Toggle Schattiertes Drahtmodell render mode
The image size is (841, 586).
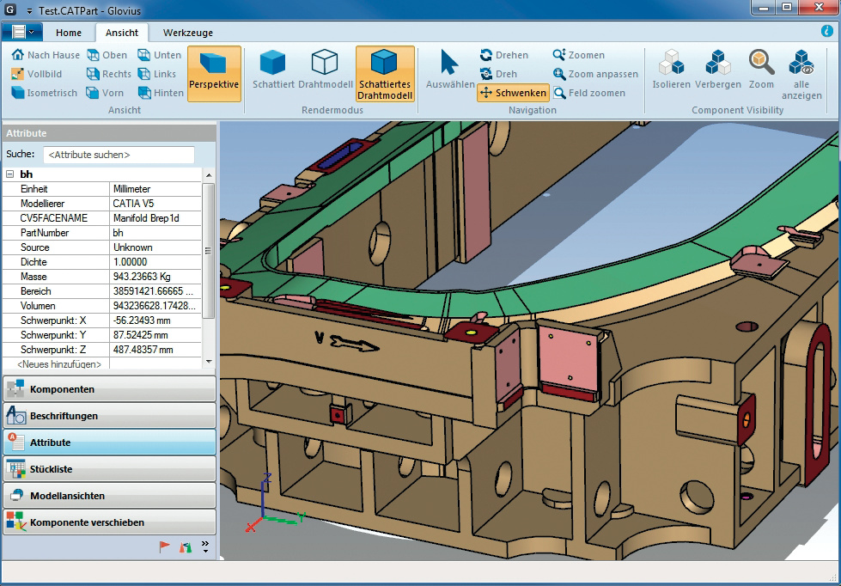tap(385, 73)
